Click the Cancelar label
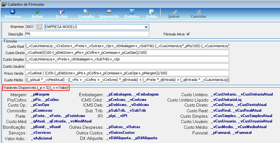This screenshot has width=280, height=143. (x=198, y=16)
